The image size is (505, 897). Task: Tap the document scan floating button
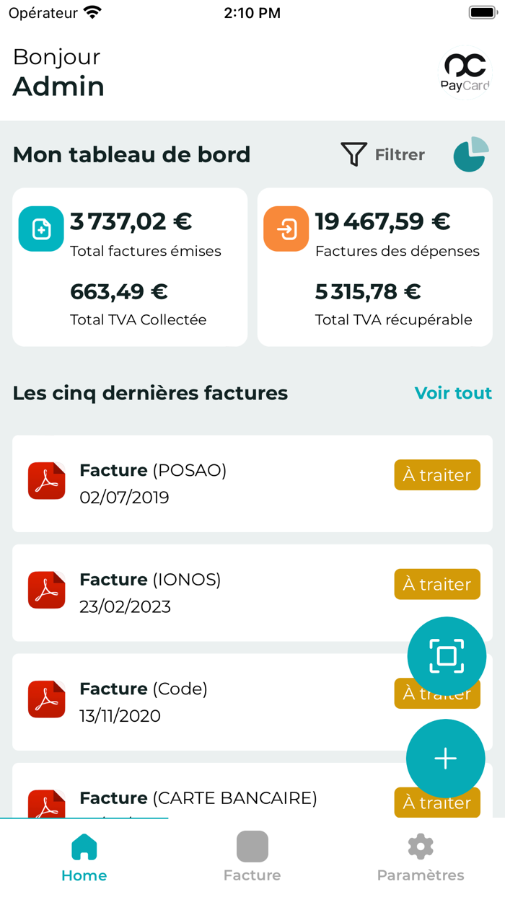(x=447, y=656)
